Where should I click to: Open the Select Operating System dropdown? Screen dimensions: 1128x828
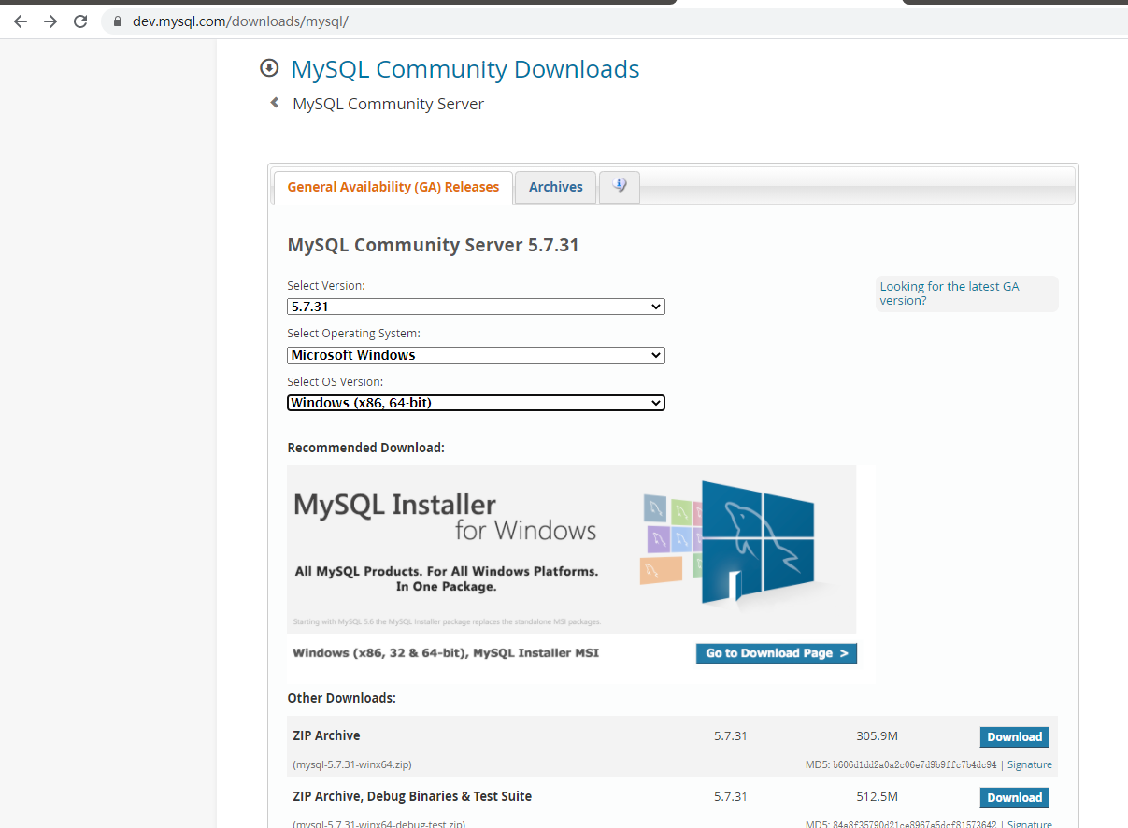[x=476, y=355]
